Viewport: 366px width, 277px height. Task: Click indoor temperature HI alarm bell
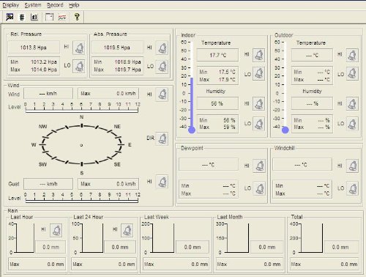[x=258, y=55]
